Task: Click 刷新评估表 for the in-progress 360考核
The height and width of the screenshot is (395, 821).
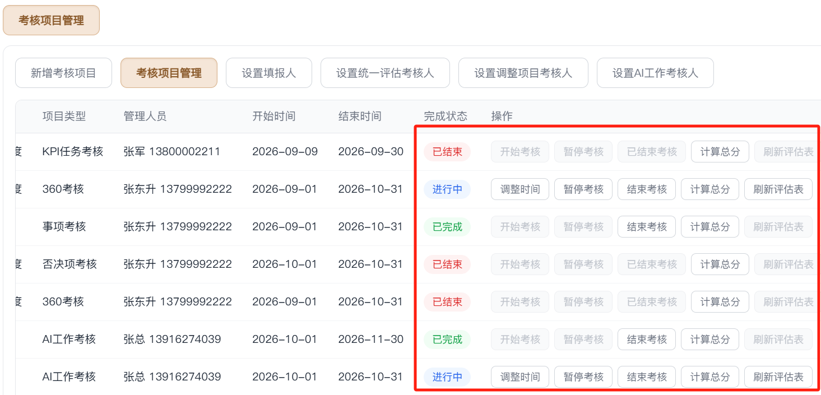Action: [778, 189]
